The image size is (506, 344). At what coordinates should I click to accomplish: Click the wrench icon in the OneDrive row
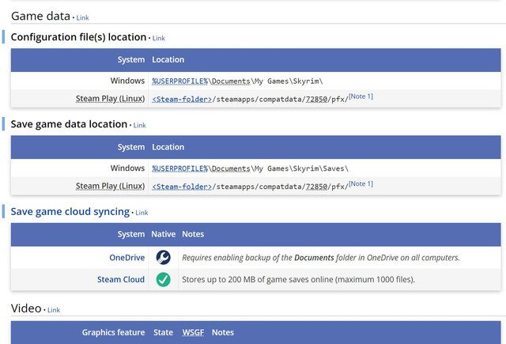(x=164, y=258)
